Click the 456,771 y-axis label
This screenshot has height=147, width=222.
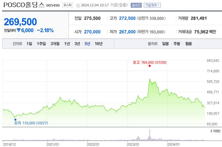pyautogui.click(x=213, y=92)
